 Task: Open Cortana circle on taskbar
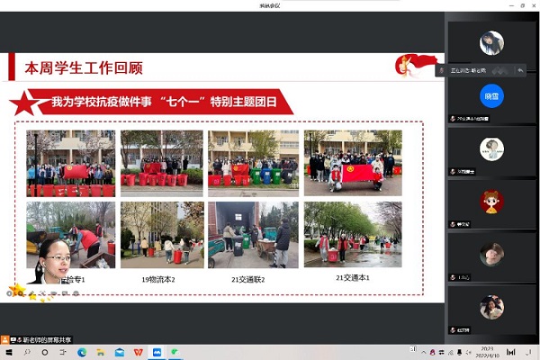(45, 353)
